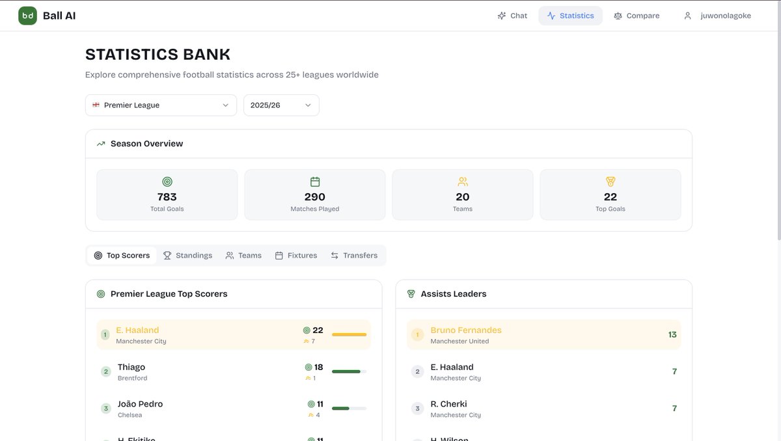
Task: Click the user profile icon
Action: point(687,16)
